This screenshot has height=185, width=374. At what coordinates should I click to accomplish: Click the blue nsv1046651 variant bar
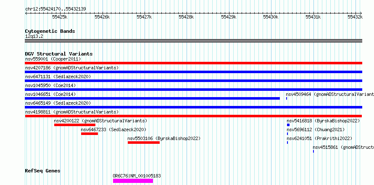pyautogui.click(x=152, y=98)
